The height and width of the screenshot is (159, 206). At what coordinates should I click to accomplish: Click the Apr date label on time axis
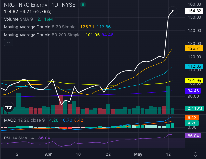[48, 154]
